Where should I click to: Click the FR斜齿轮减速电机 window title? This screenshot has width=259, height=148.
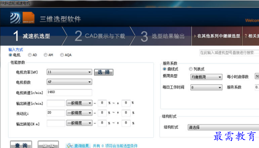click(15, 3)
